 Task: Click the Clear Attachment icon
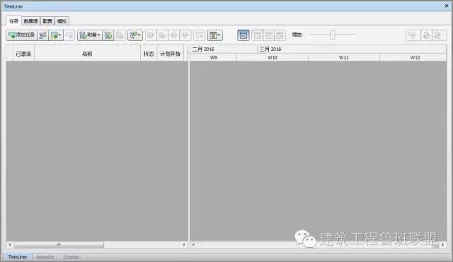120,35
